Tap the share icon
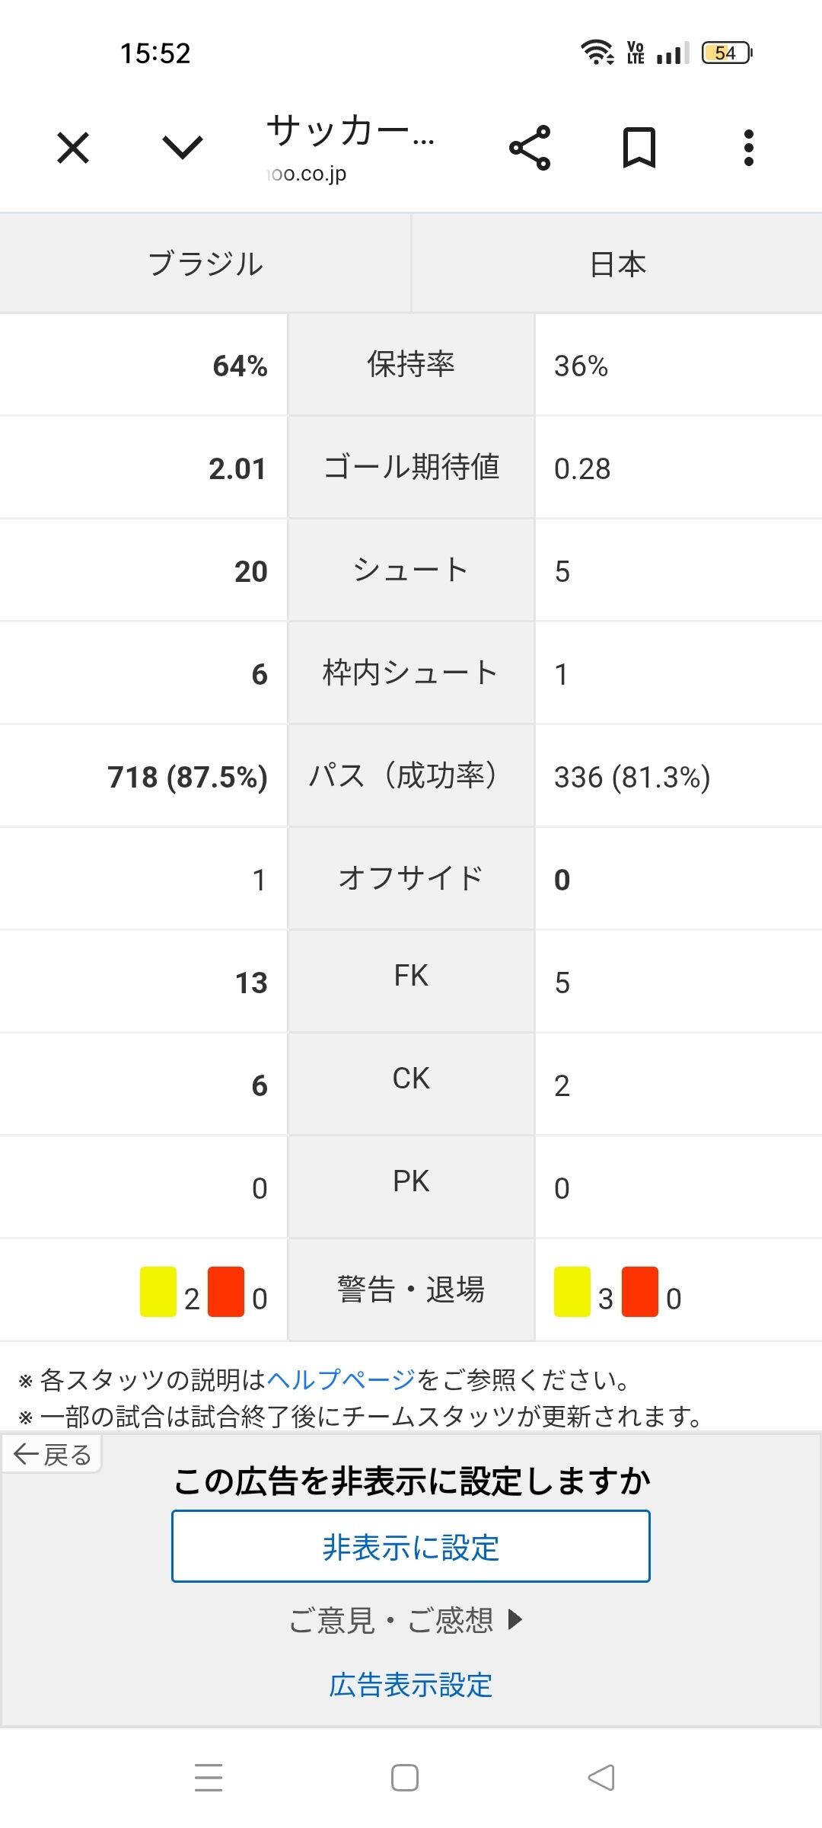 tap(530, 148)
